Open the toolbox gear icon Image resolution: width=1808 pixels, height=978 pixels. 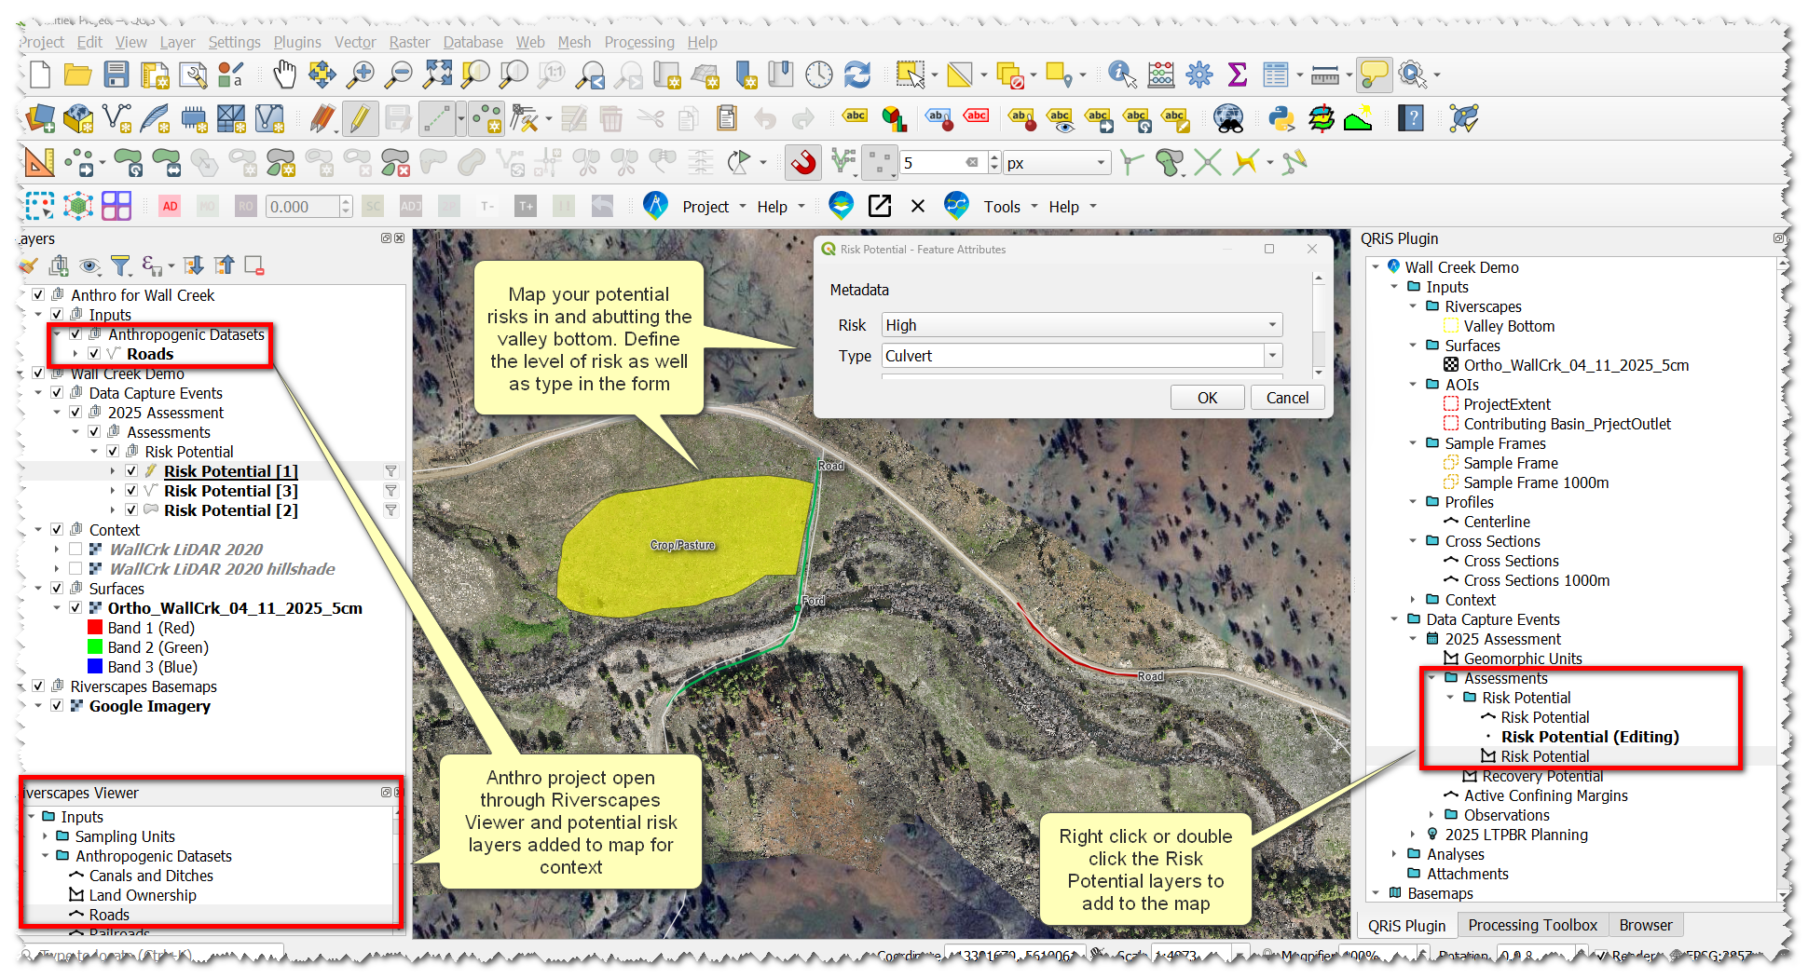[1199, 75]
